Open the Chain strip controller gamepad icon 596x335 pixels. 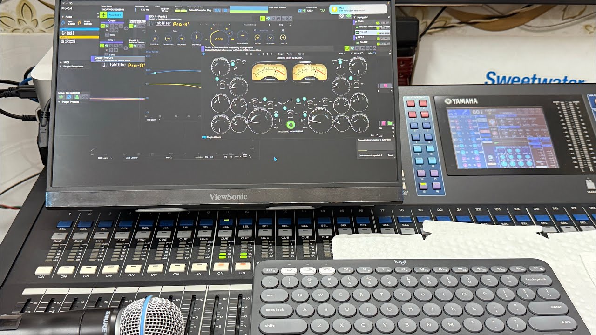116,26
